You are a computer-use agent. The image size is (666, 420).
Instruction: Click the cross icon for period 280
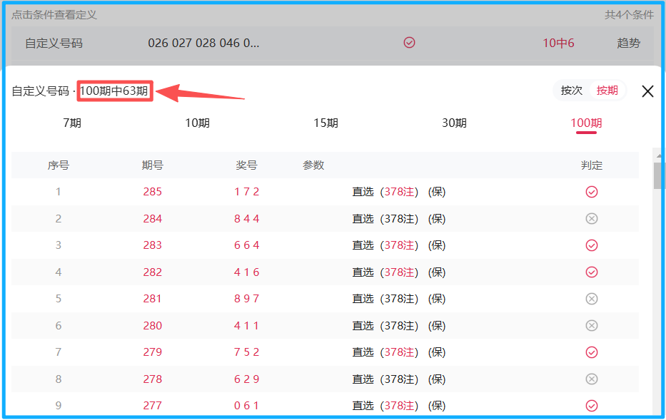click(x=591, y=325)
